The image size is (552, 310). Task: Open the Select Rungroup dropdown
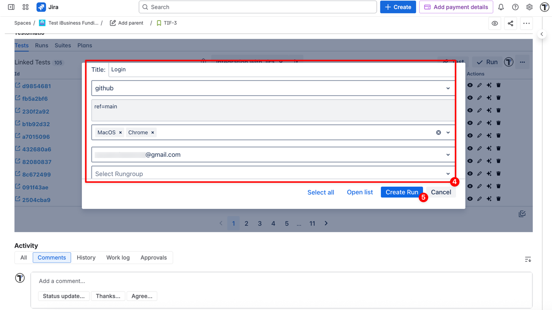[x=448, y=173]
